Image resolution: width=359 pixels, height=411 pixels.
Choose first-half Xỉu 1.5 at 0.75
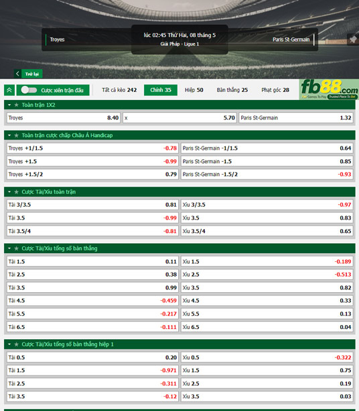pos(267,371)
